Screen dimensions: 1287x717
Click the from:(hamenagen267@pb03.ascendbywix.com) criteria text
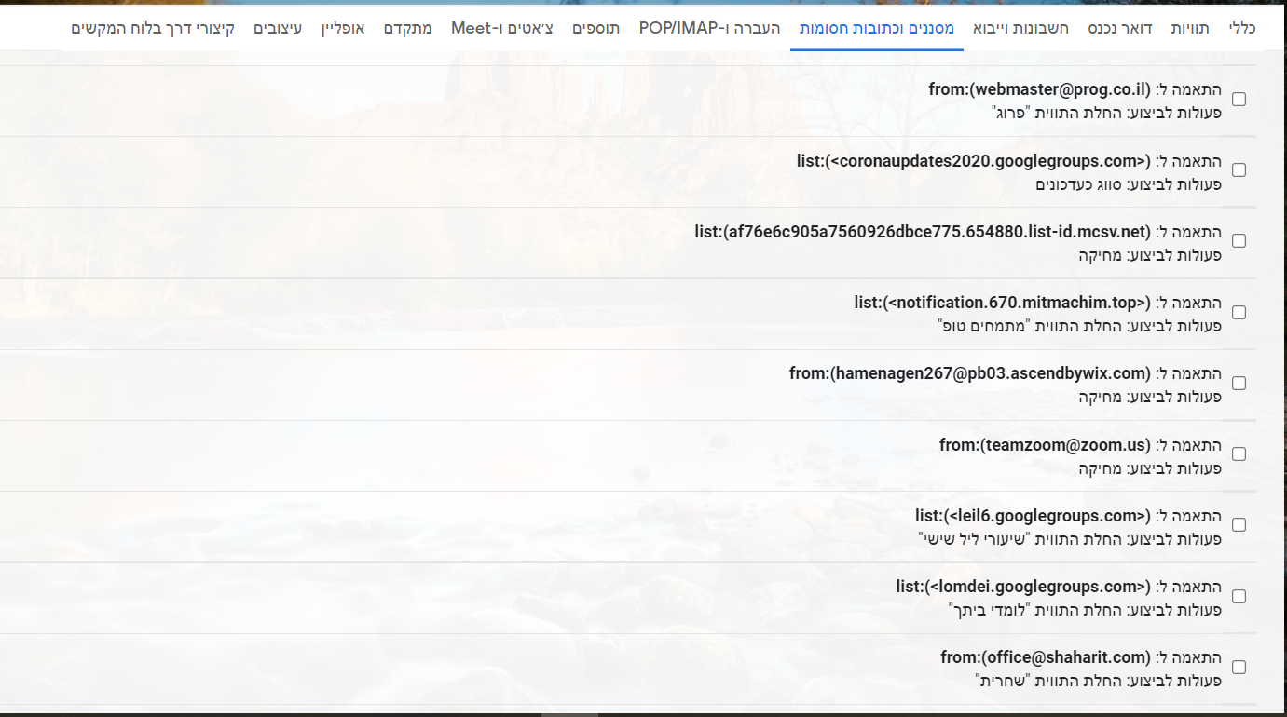click(x=970, y=373)
